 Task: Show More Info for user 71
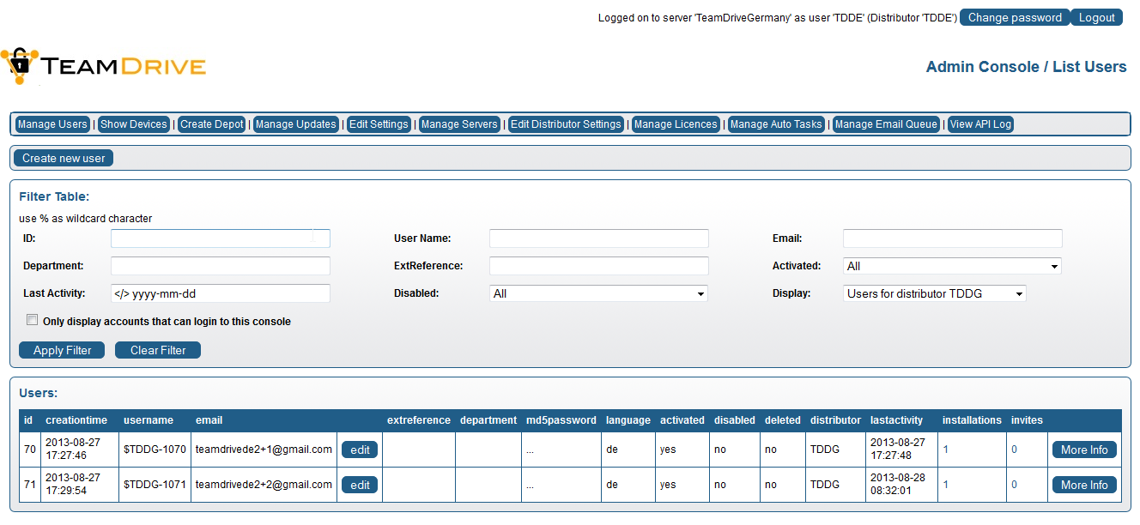tap(1084, 485)
